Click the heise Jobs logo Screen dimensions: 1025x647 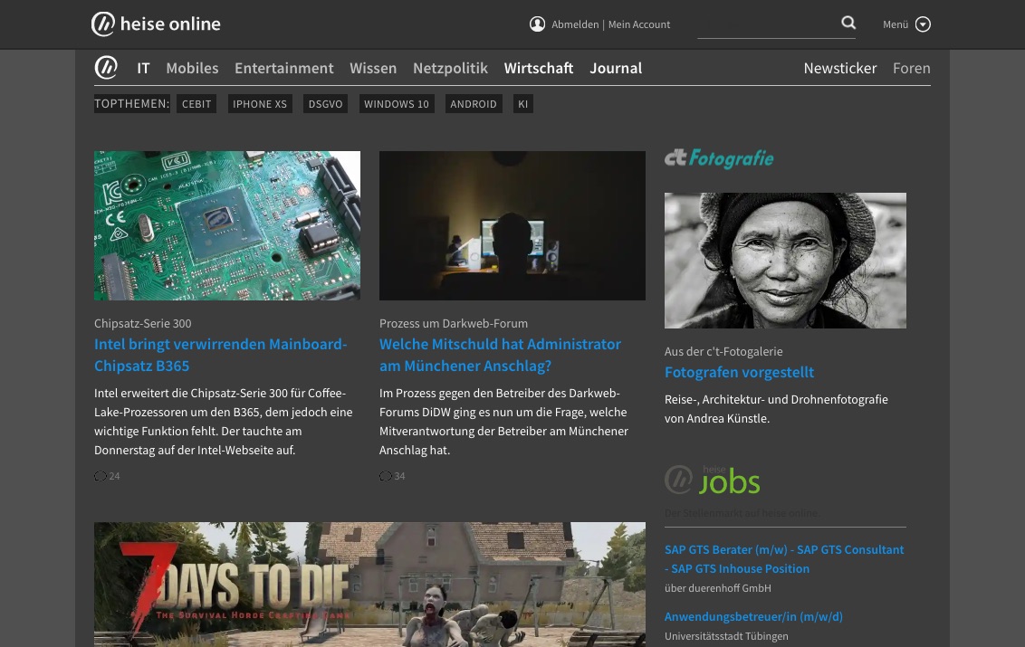(x=713, y=480)
